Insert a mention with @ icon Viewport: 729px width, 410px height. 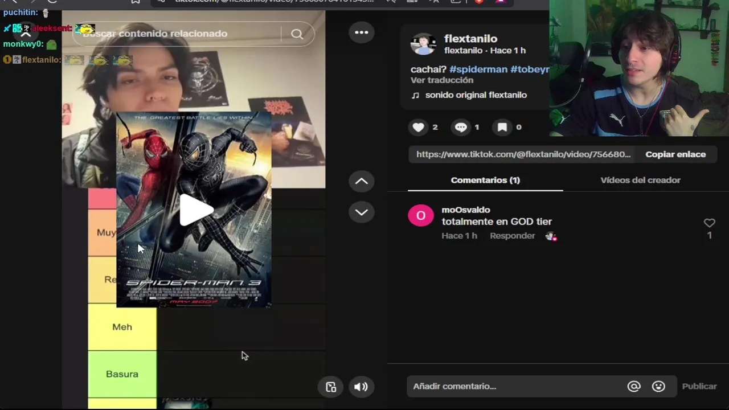click(634, 386)
